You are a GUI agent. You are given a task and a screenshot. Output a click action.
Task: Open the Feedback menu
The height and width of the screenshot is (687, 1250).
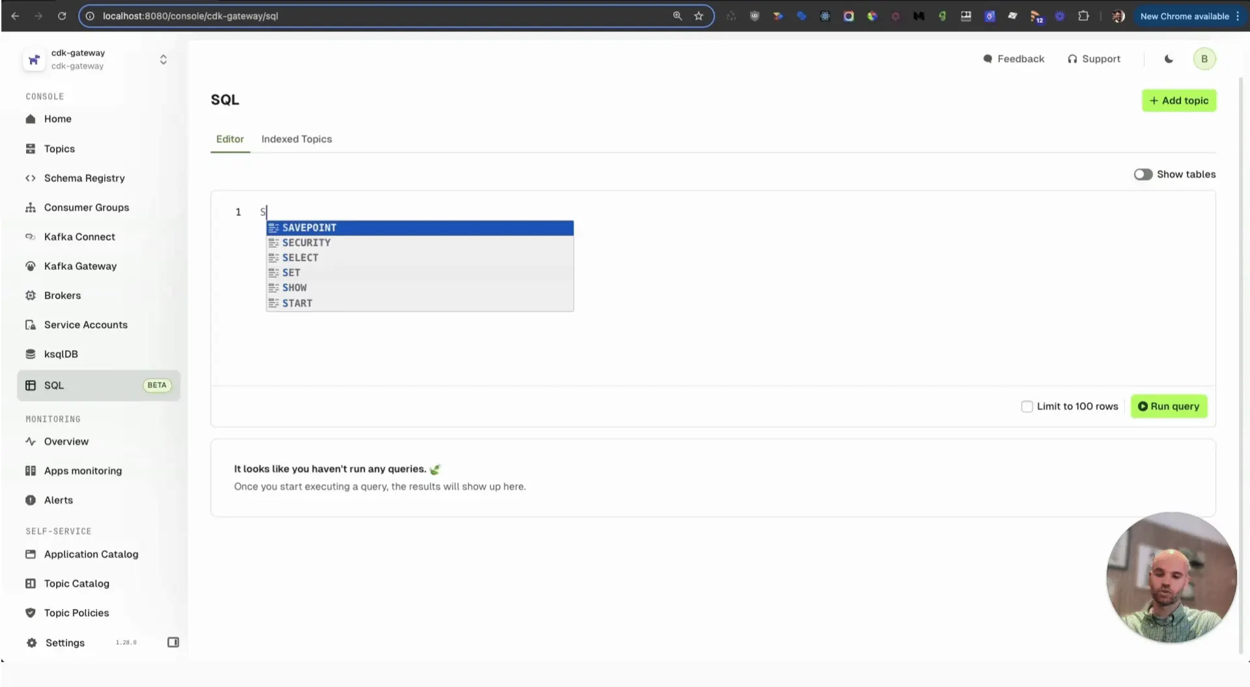(1013, 59)
